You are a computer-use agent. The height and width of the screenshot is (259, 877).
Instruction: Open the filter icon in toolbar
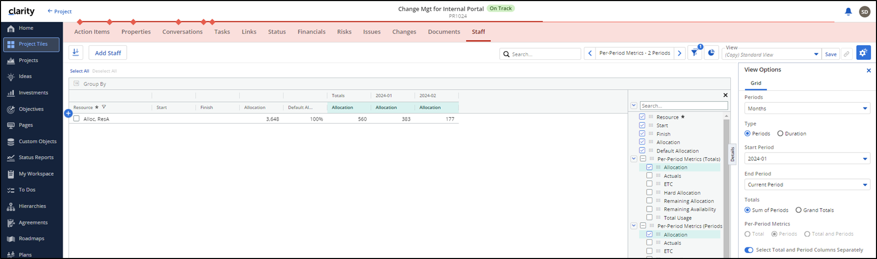click(694, 53)
